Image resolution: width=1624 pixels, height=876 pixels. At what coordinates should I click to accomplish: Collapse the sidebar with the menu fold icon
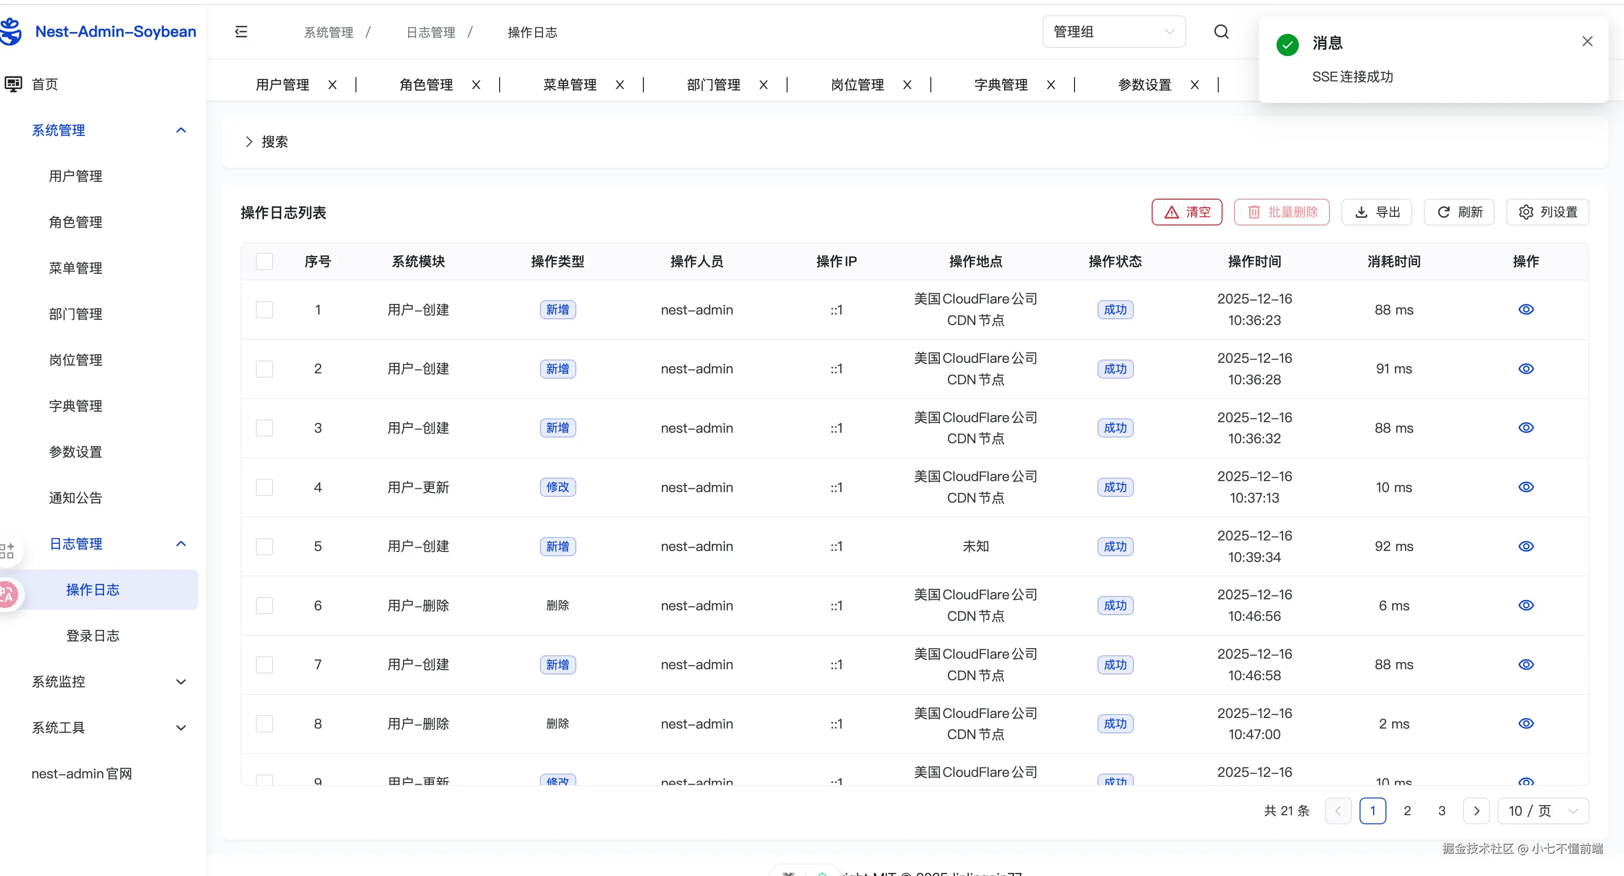pos(241,32)
